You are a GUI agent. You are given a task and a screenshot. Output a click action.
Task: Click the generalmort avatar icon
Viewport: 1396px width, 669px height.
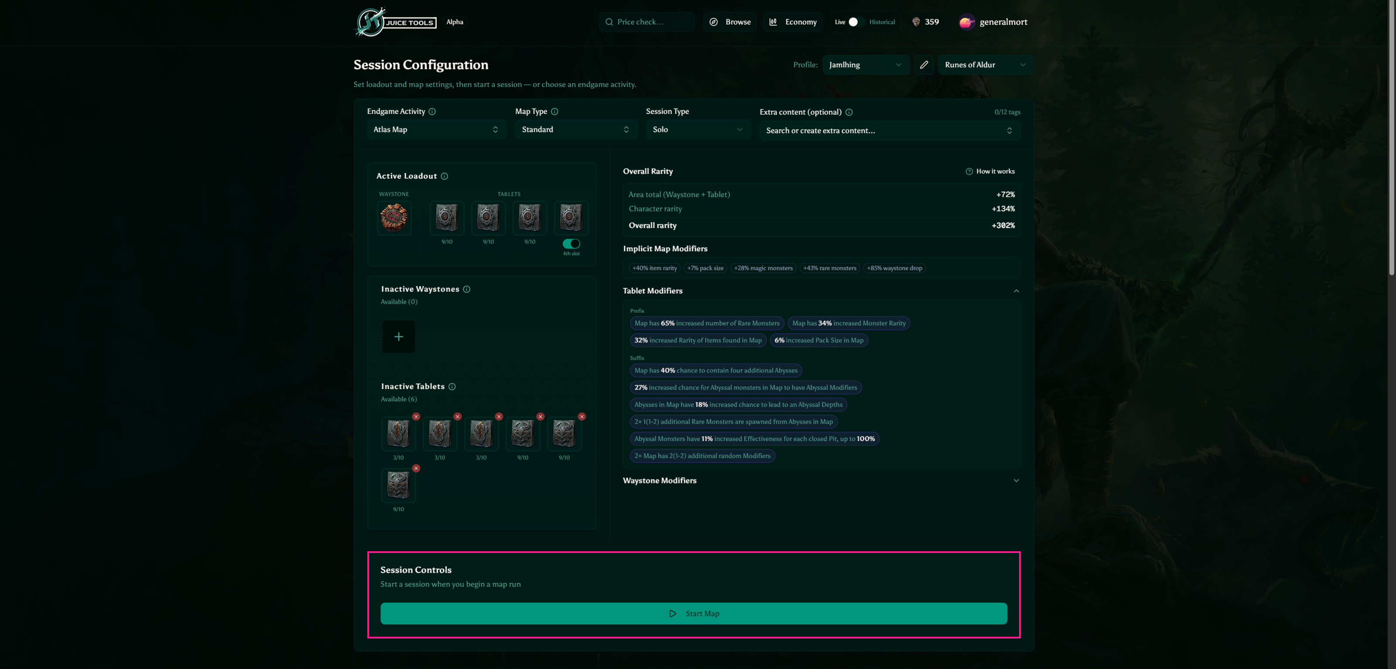click(966, 22)
